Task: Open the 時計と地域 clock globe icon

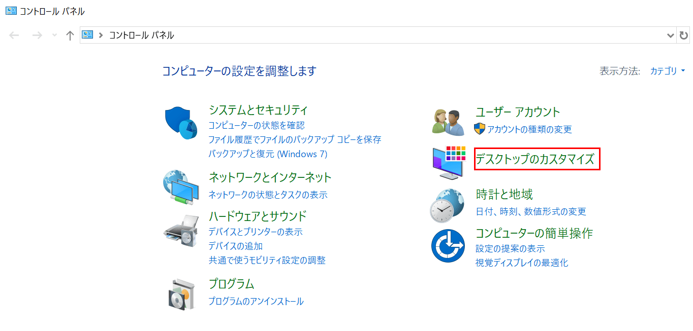Action: pyautogui.click(x=447, y=205)
